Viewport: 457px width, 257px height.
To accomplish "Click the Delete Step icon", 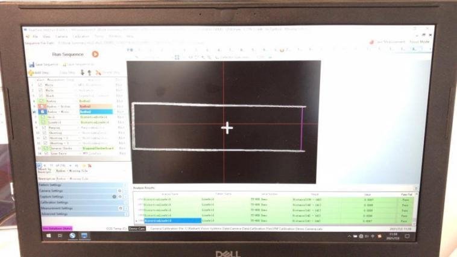I will tap(97, 72).
